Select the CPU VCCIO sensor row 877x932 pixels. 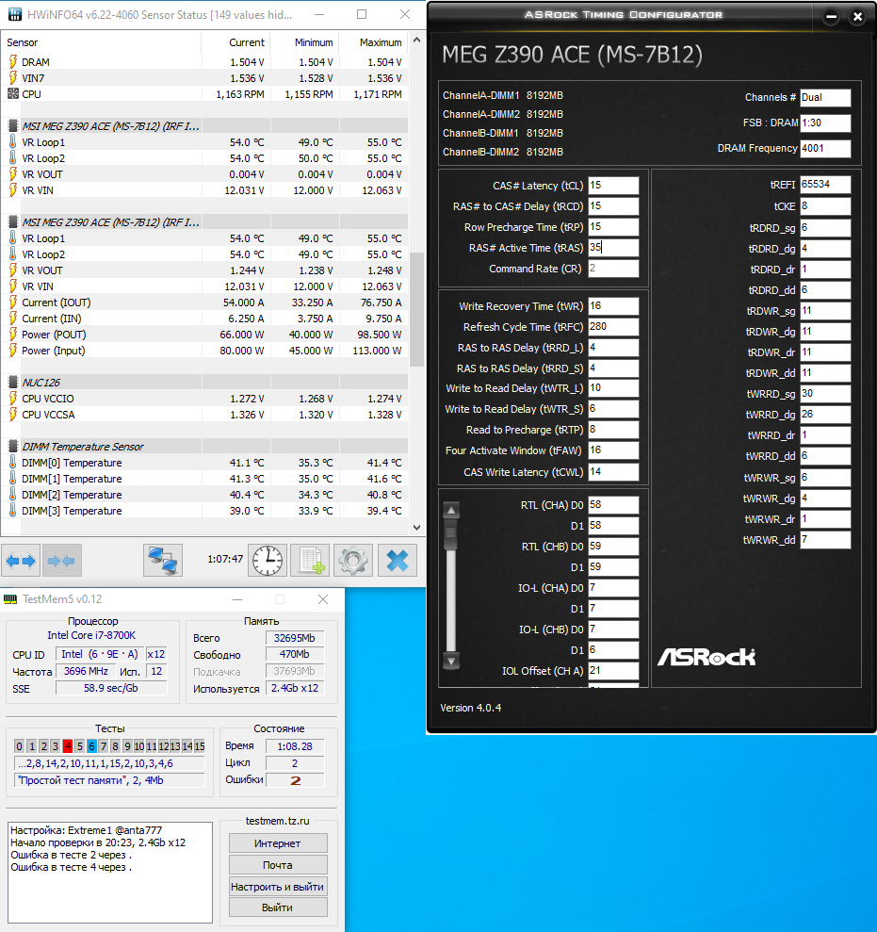(205, 399)
